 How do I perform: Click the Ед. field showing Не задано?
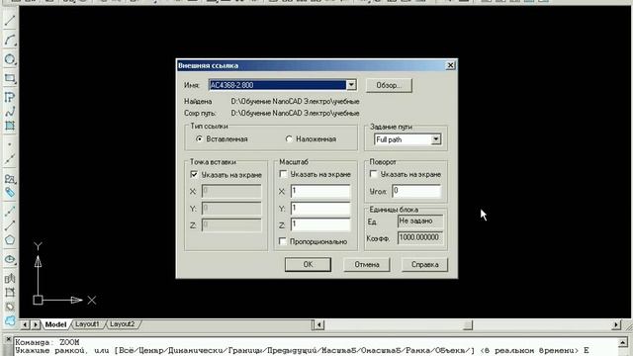(x=420, y=222)
